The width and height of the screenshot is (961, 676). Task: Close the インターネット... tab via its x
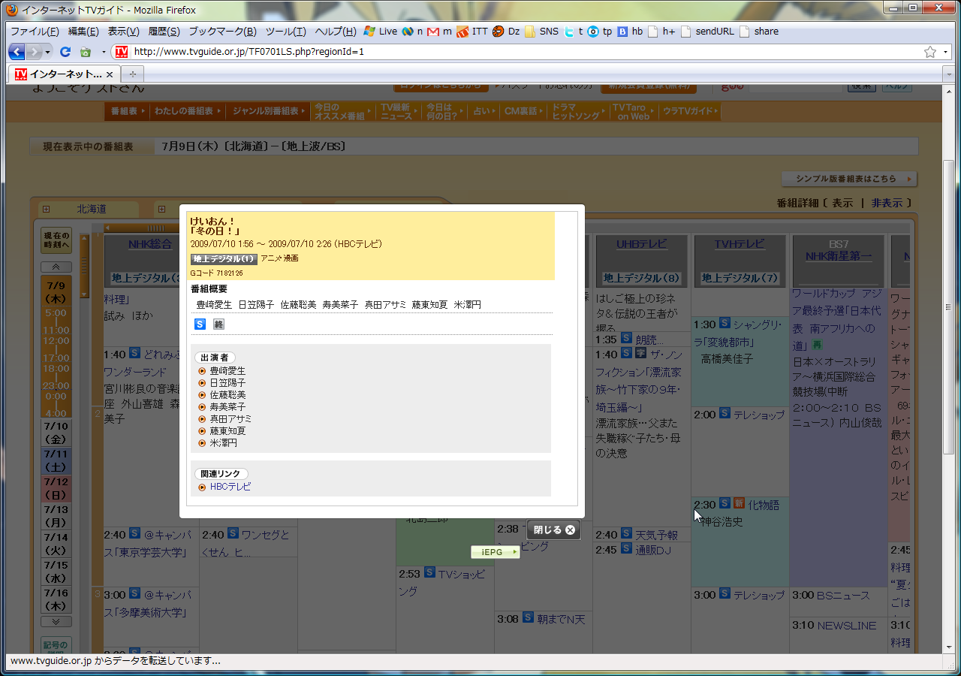click(110, 74)
